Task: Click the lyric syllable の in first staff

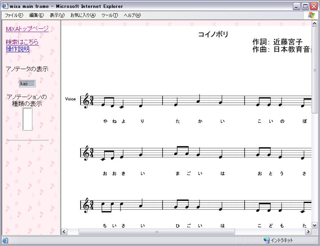Action: click(x=282, y=121)
